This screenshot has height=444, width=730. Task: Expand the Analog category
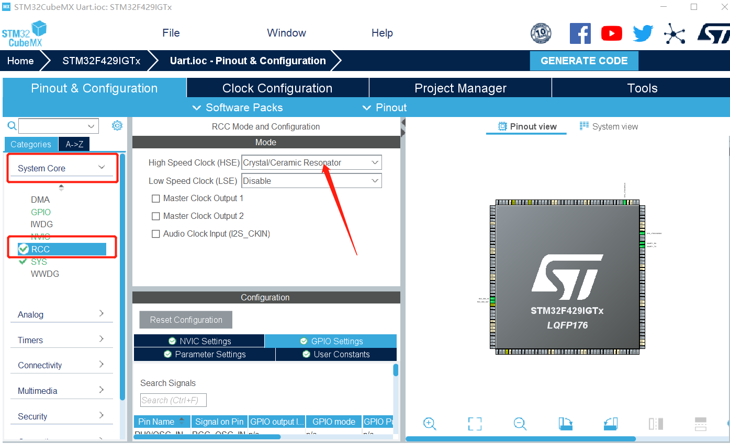62,314
